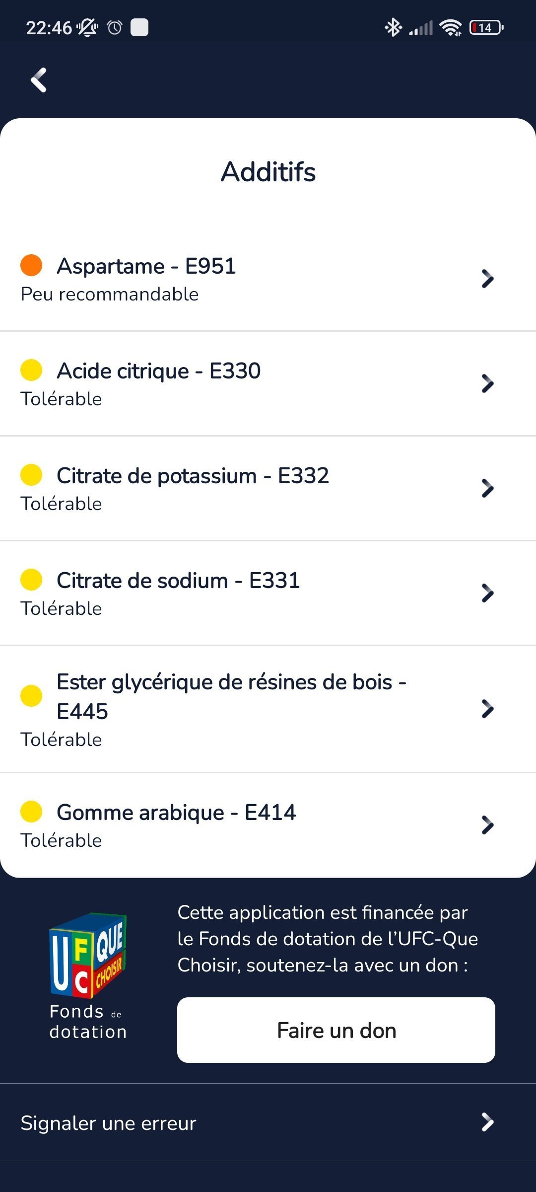Tap the Bluetooth status icon
Image resolution: width=536 pixels, height=1192 pixels.
[393, 27]
